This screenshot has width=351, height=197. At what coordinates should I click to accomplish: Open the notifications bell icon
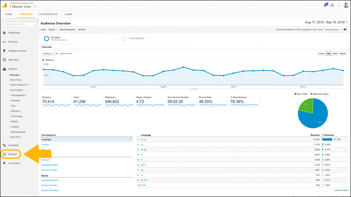click(325, 5)
